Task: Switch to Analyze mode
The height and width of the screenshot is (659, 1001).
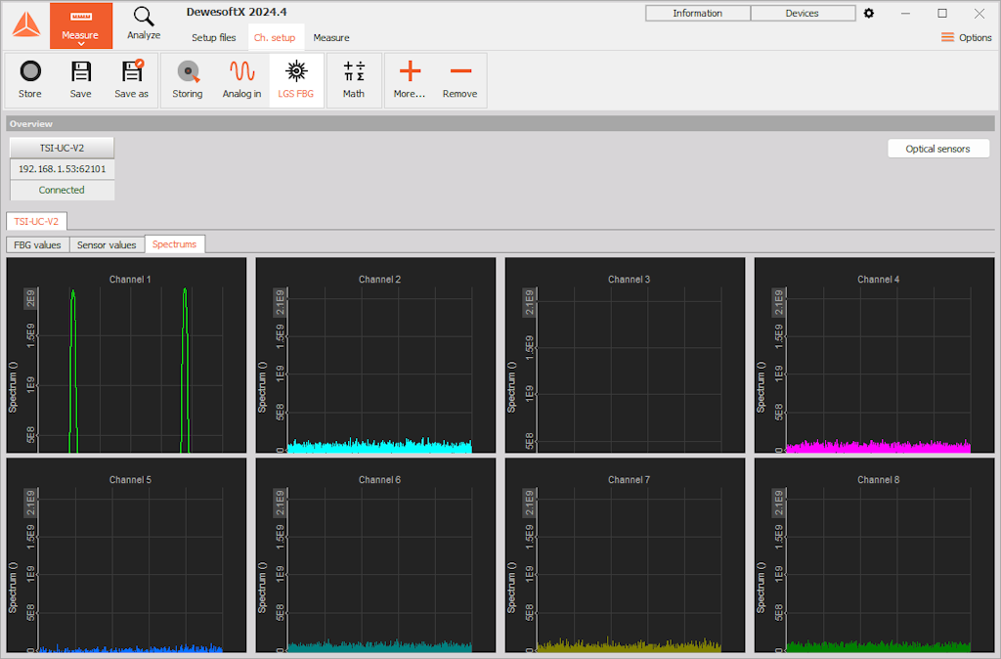Action: (x=144, y=24)
